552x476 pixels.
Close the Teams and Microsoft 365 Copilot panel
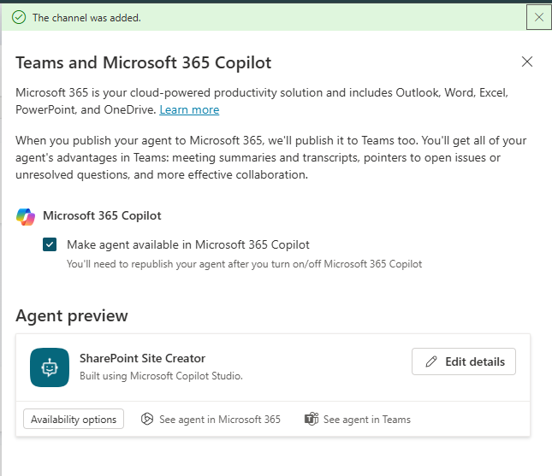[x=527, y=62]
